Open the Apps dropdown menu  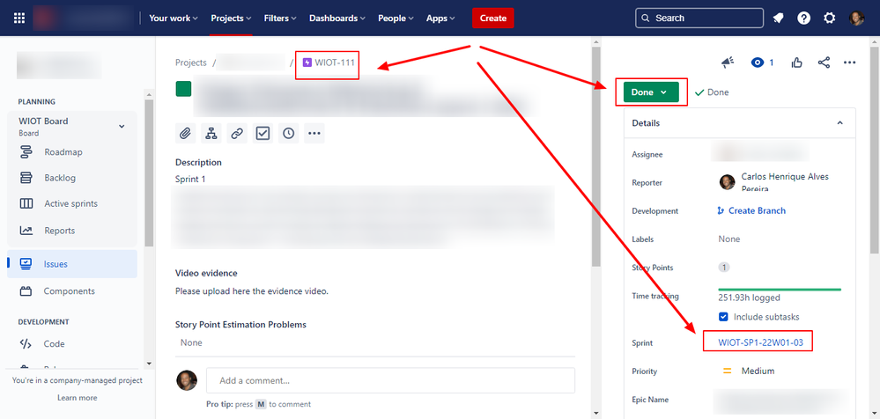pos(440,18)
